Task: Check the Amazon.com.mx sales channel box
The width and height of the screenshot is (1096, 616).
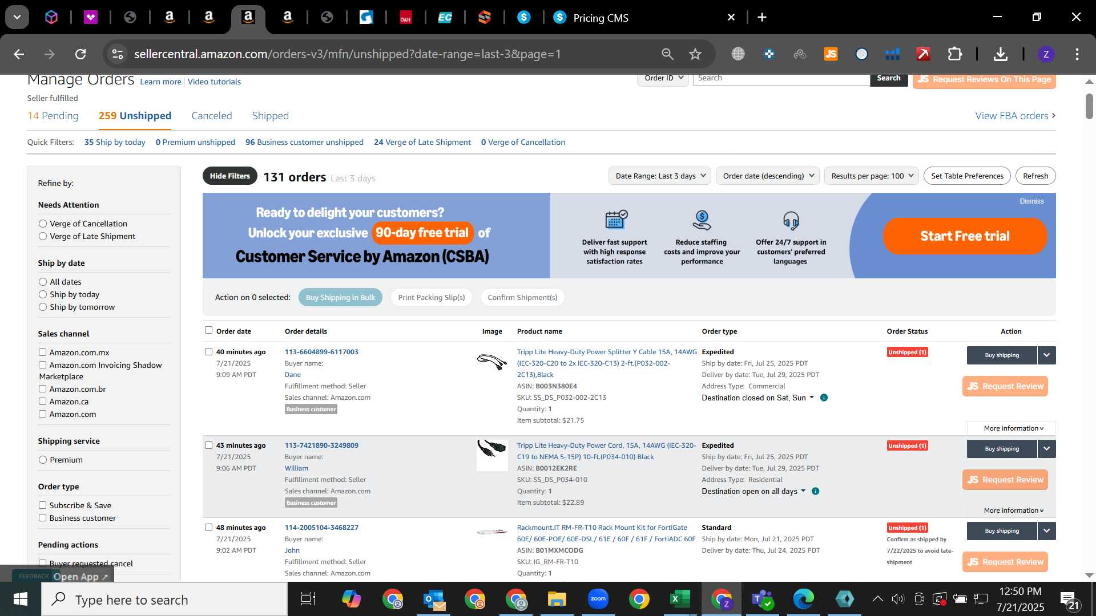Action: 42,352
